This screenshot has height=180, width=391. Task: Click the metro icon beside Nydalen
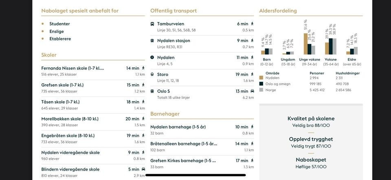[x=152, y=58]
